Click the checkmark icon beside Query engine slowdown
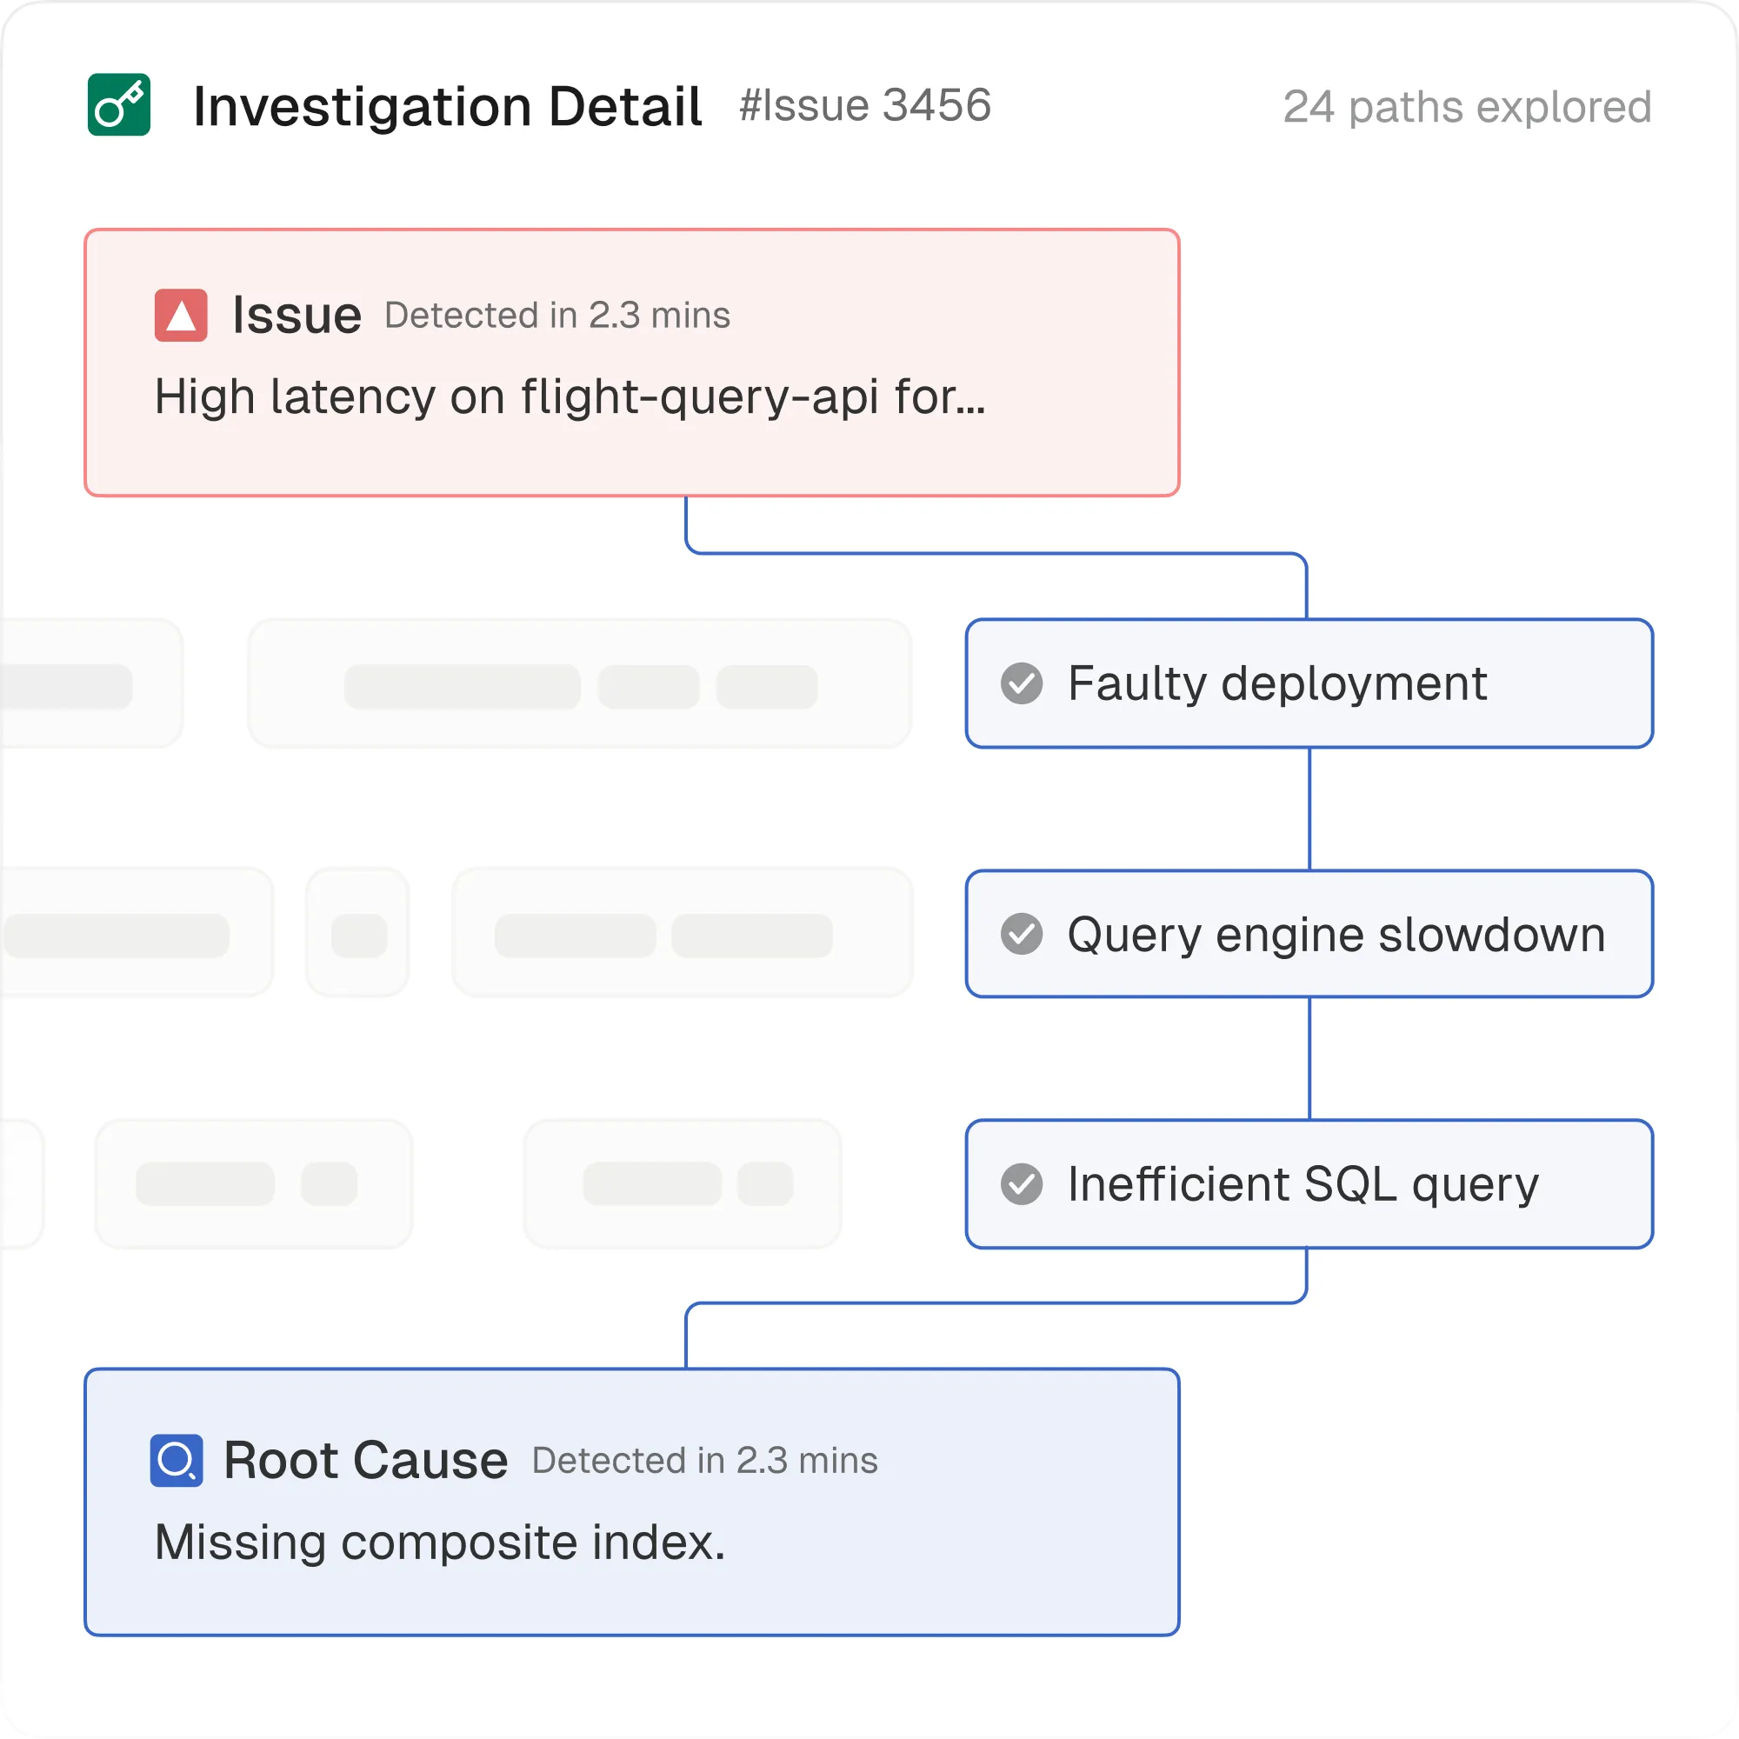The image size is (1739, 1739). [x=1022, y=935]
